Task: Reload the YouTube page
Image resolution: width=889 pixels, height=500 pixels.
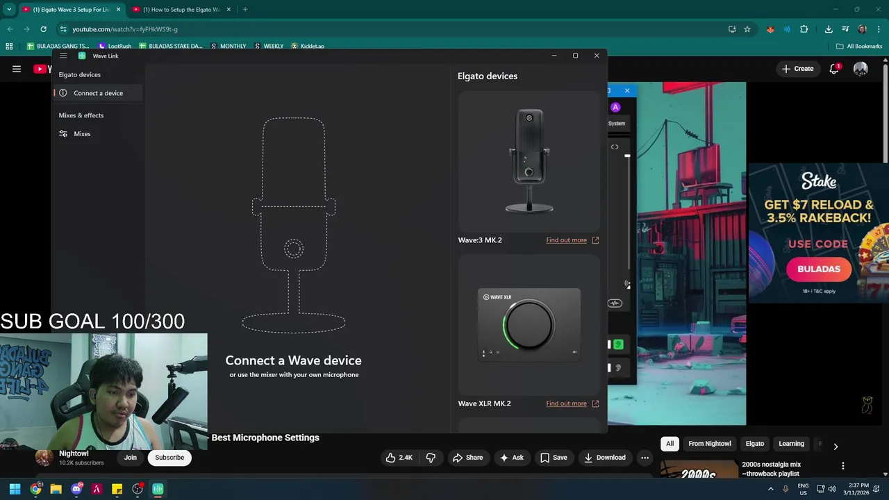Action: [43, 29]
